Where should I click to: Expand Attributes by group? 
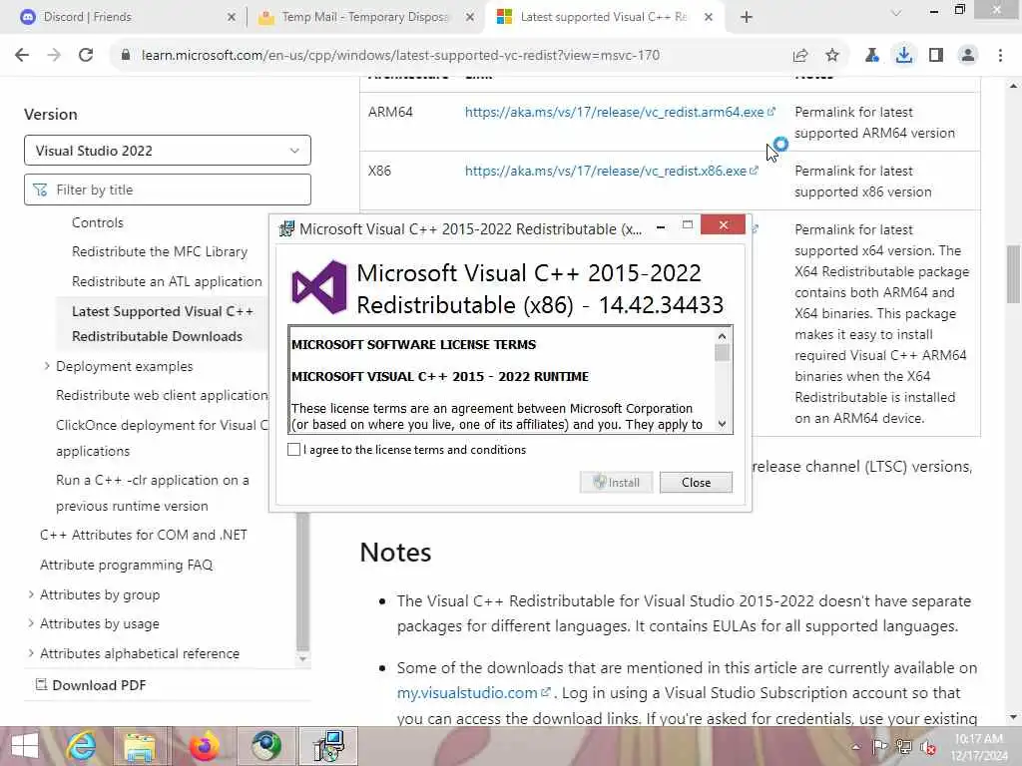(31, 594)
